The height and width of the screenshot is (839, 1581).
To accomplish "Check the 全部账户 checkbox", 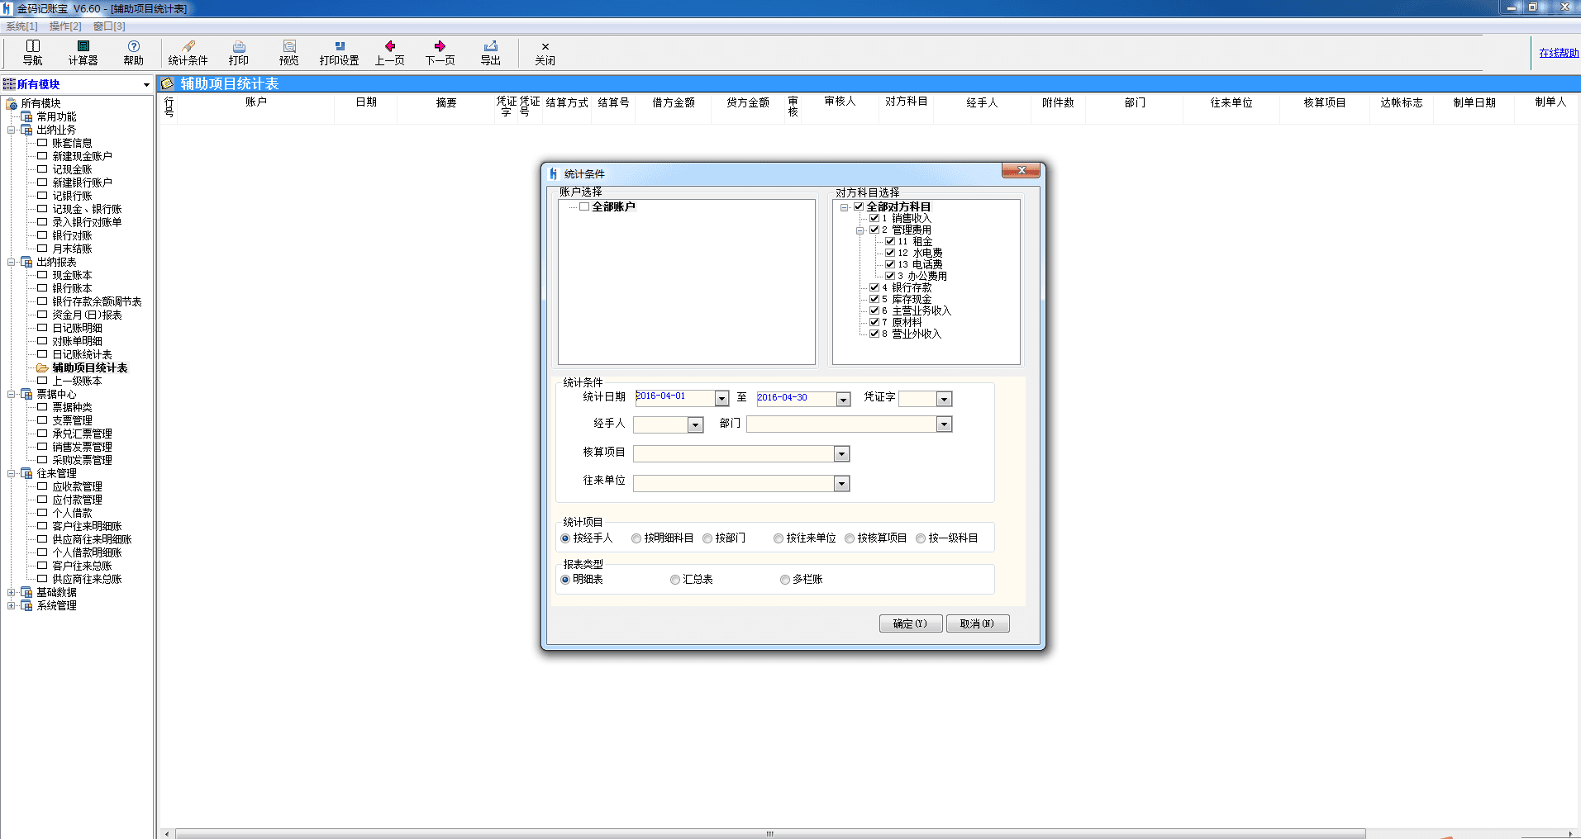I will [x=584, y=206].
